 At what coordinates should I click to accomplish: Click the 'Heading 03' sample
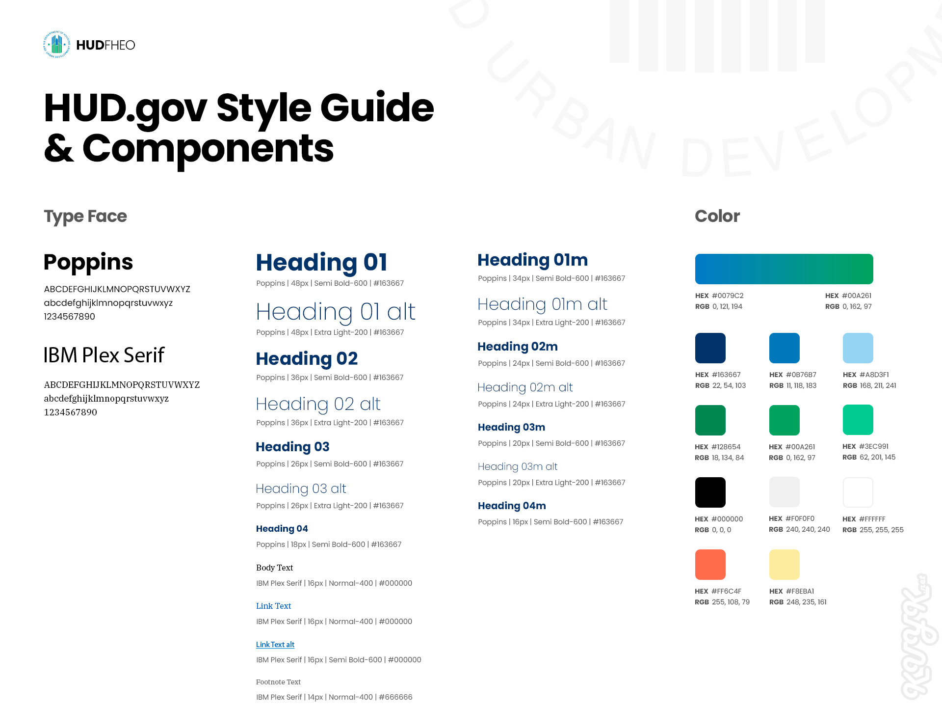[x=292, y=447]
